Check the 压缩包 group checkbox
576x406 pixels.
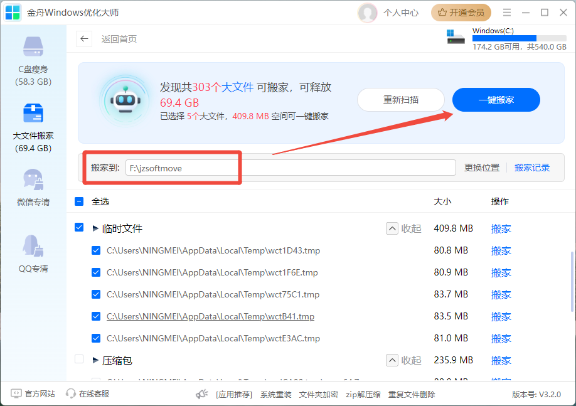tap(79, 359)
